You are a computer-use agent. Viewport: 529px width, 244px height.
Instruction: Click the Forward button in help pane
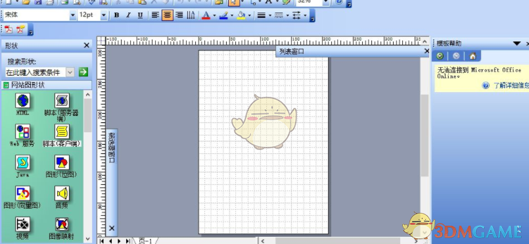[456, 56]
